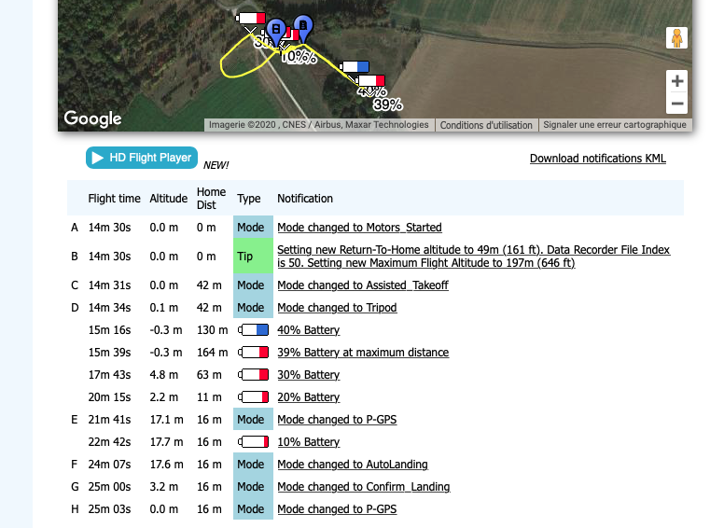
Task: Click flight time 24m 07s cell
Action: pos(109,465)
